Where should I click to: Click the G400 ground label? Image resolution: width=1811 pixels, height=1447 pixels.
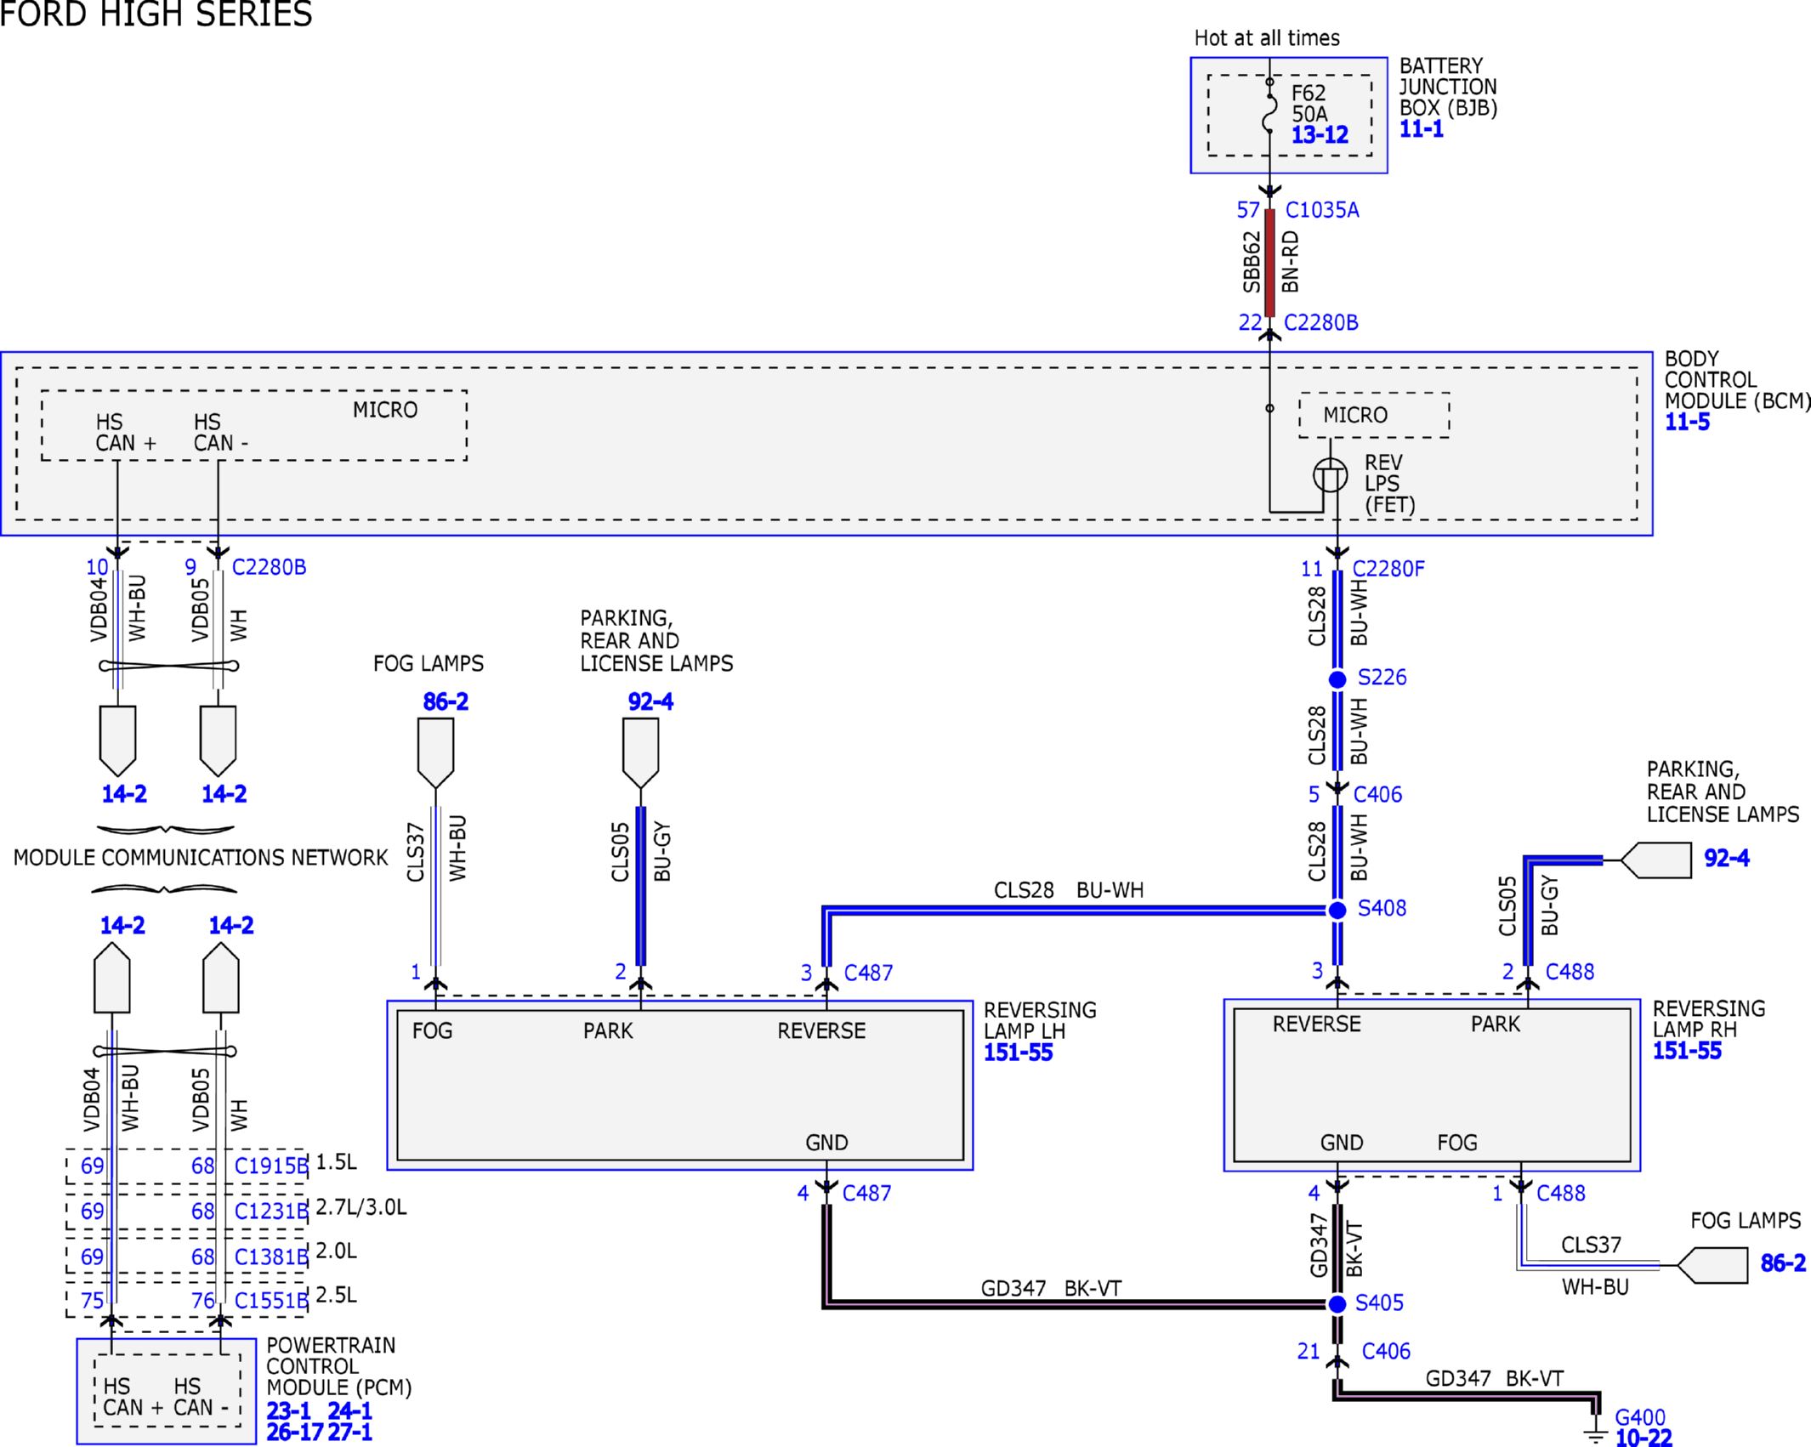[x=1640, y=1418]
